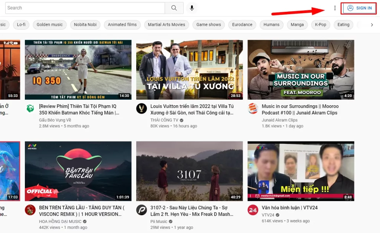Focus the Search input field

[85, 8]
